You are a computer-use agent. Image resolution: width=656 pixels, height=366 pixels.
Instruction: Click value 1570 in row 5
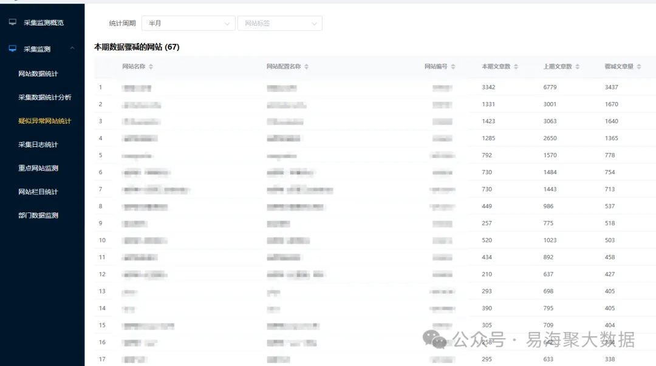[x=550, y=155]
